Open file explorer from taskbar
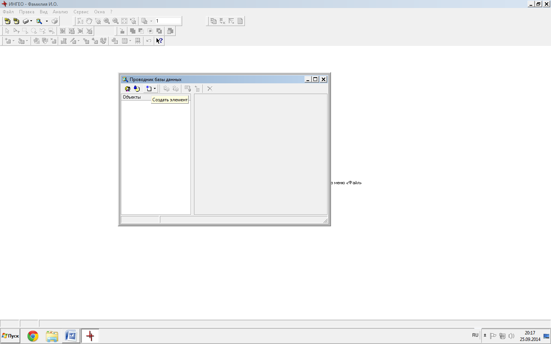Image resolution: width=551 pixels, height=344 pixels. 52,336
